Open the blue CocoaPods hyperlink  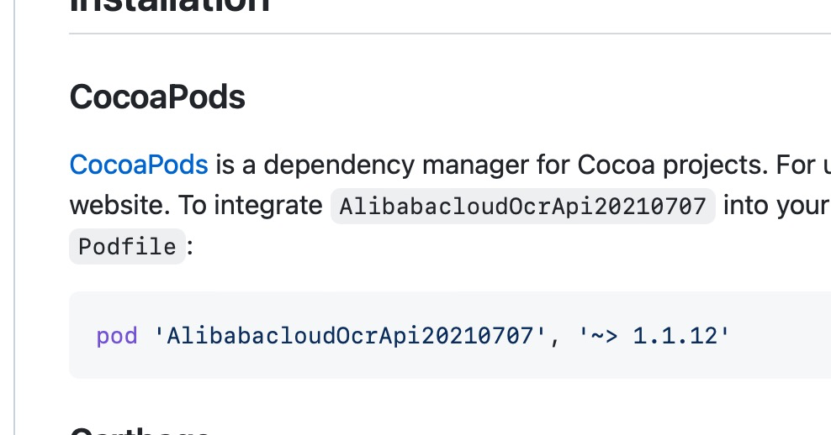click(x=139, y=165)
